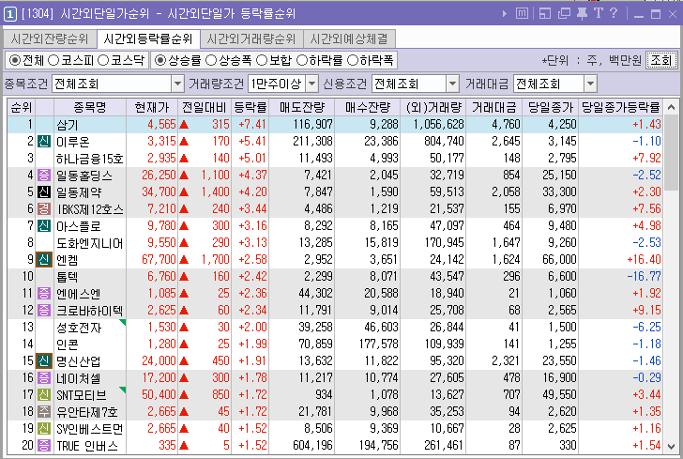Switch to the 시간외등락률순위 tab
This screenshot has width=683, height=459.
point(148,39)
